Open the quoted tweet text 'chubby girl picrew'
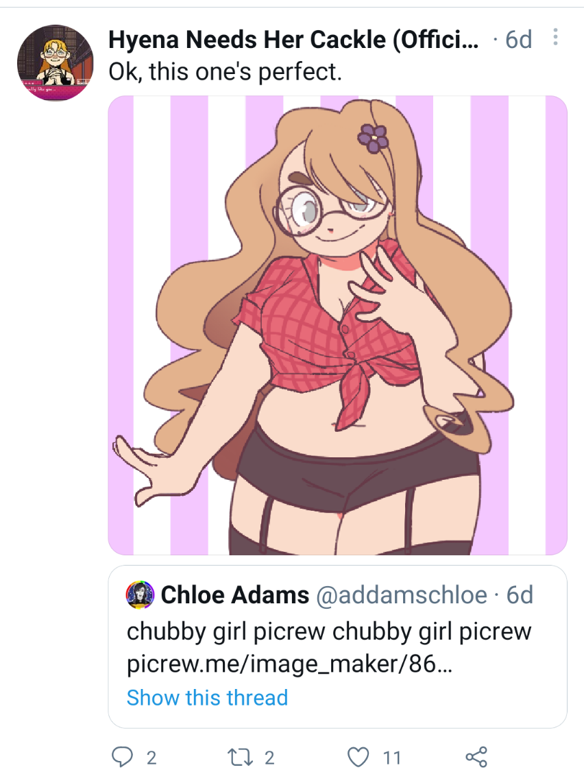 point(329,632)
